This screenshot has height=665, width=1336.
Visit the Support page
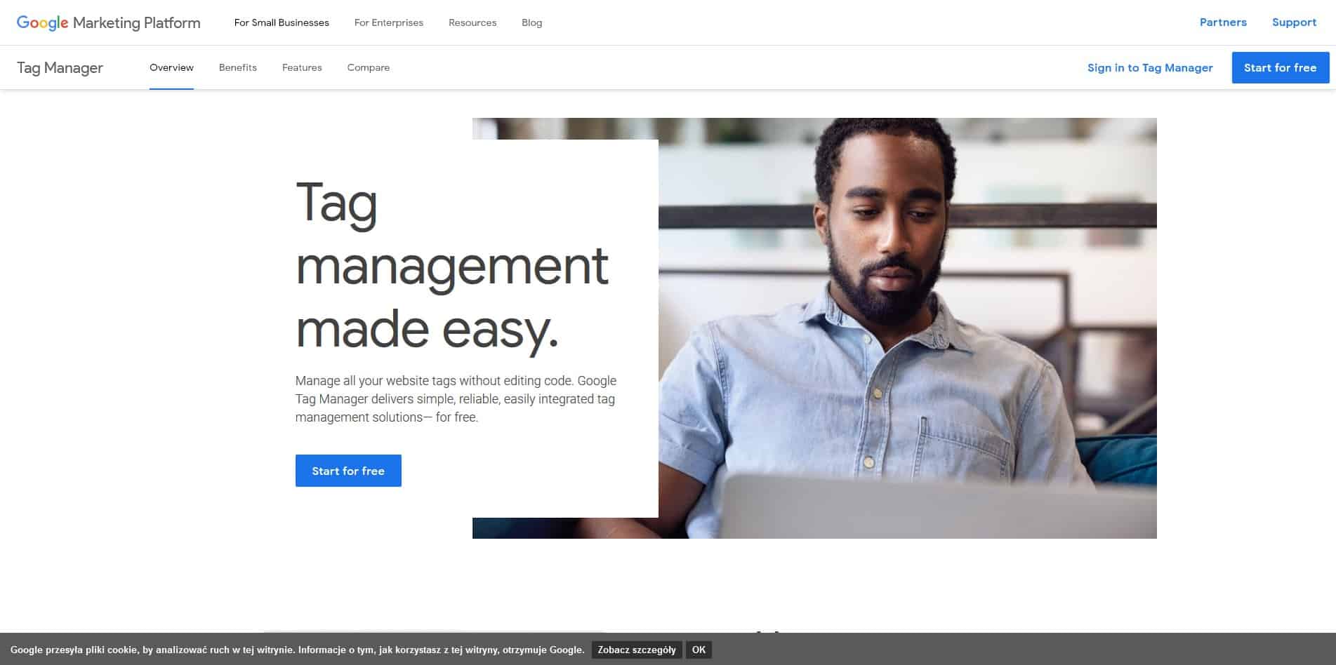coord(1294,22)
